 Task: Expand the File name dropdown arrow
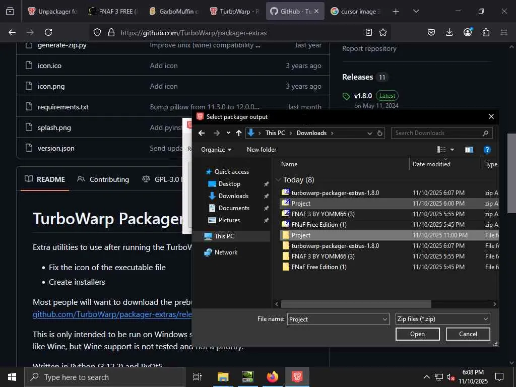tap(384, 319)
